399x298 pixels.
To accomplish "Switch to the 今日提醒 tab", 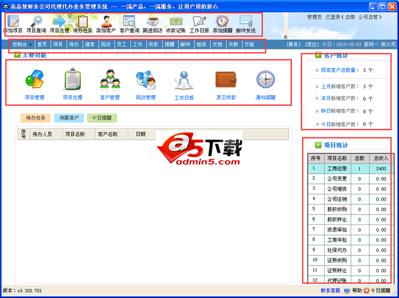I will tap(102, 118).
